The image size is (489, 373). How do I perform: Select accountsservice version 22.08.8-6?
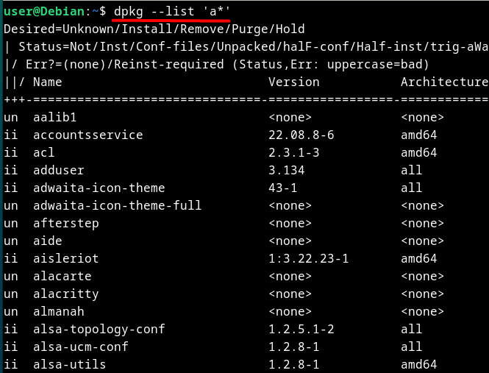301,135
